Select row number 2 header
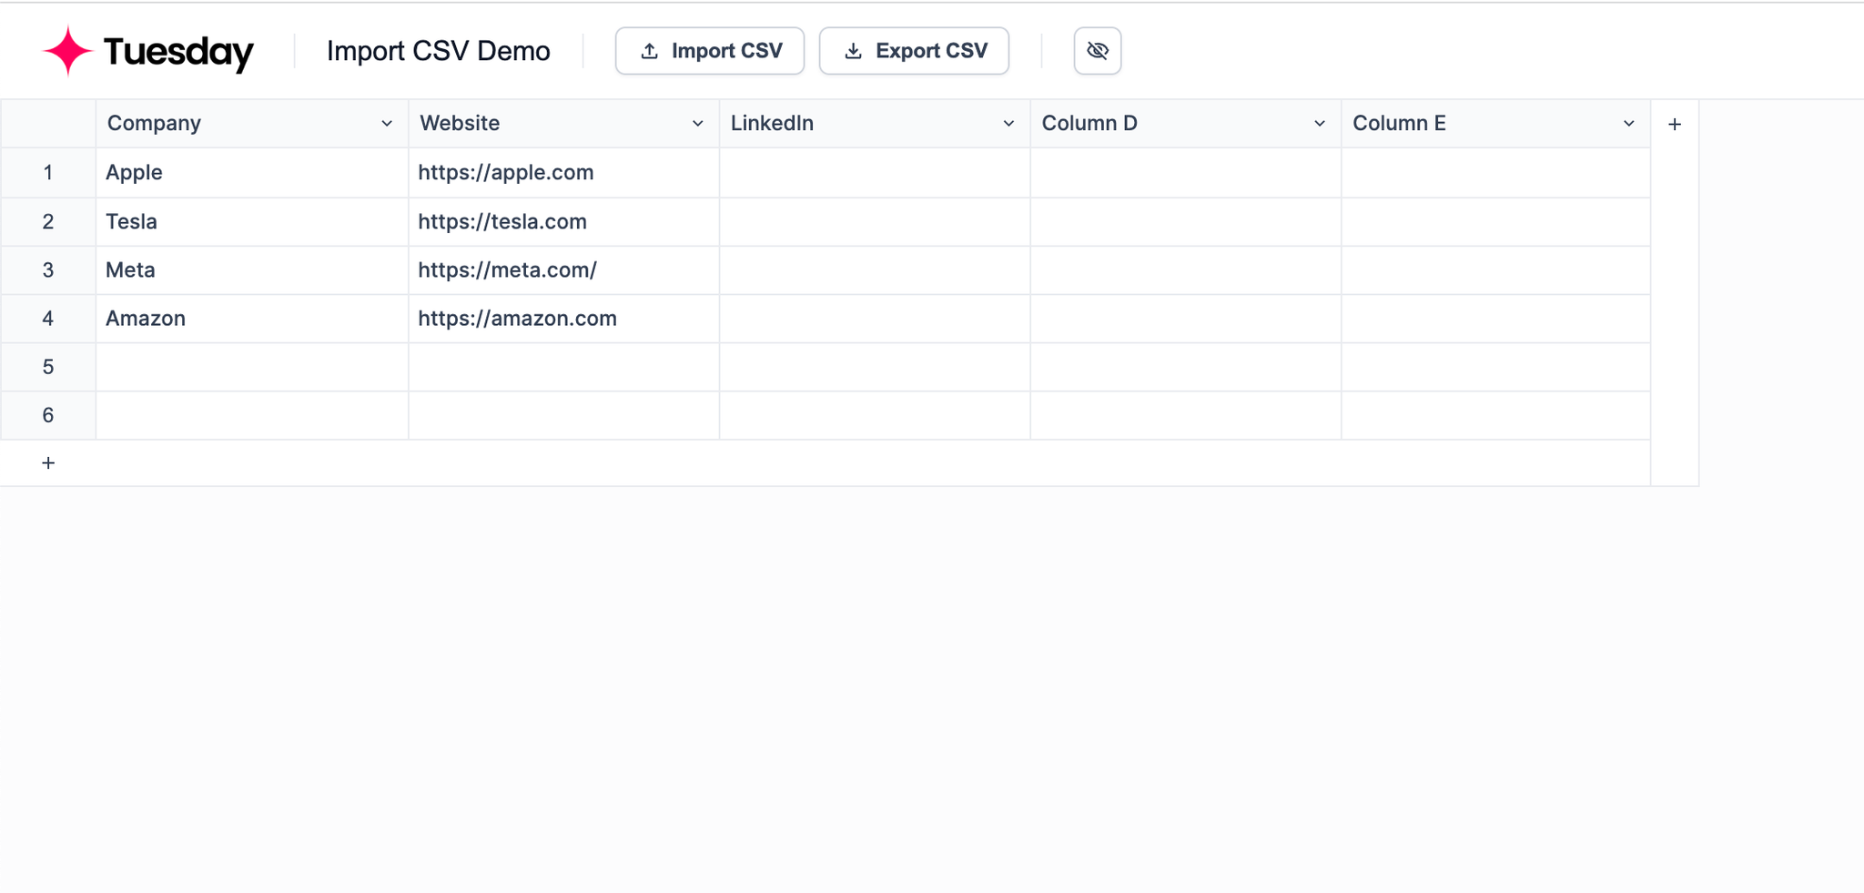1864x893 pixels. coord(48,222)
